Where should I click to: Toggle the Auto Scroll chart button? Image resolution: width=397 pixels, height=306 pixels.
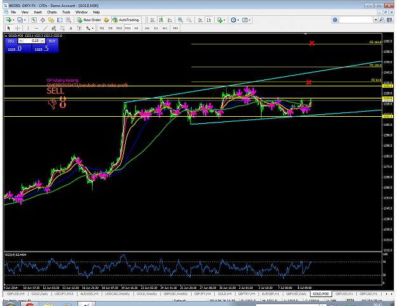tap(200, 20)
